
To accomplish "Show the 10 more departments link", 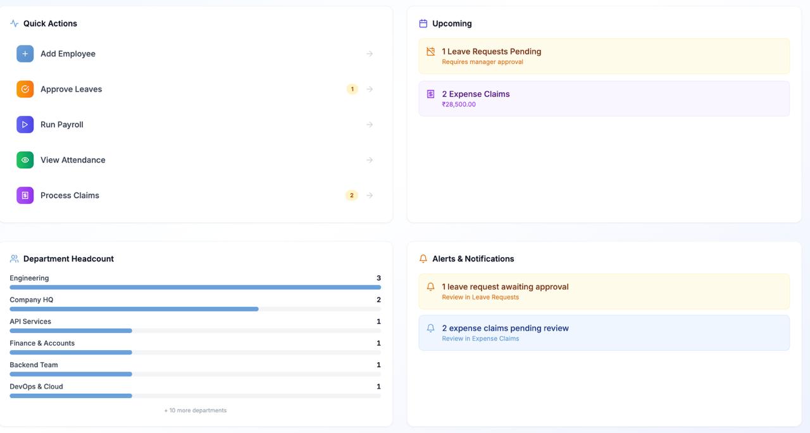I will tap(195, 410).
